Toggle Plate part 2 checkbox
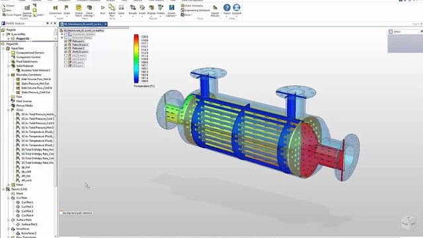Viewport: 423px width, 238px height. pyautogui.click(x=66, y=48)
